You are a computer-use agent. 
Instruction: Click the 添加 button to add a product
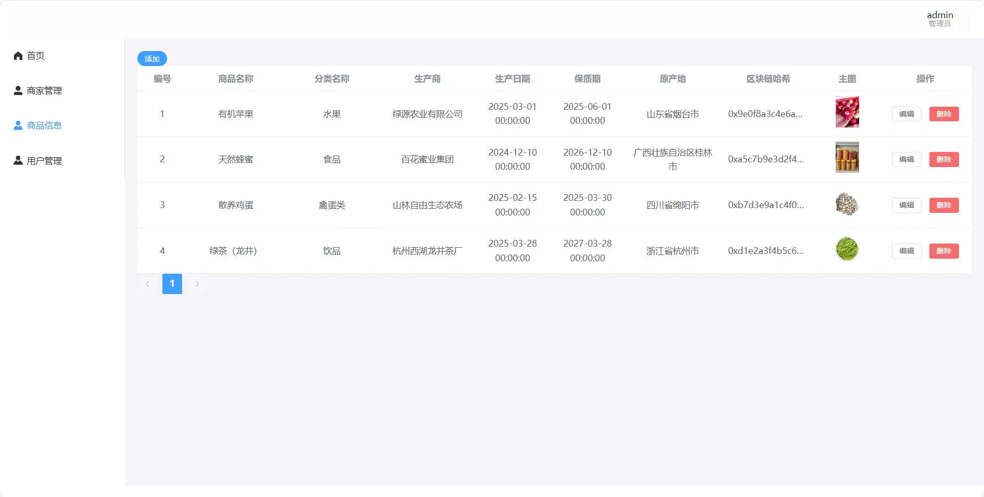tap(151, 58)
